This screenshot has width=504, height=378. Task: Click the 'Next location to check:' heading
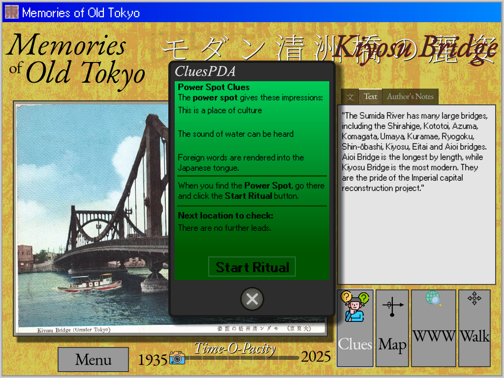225,216
